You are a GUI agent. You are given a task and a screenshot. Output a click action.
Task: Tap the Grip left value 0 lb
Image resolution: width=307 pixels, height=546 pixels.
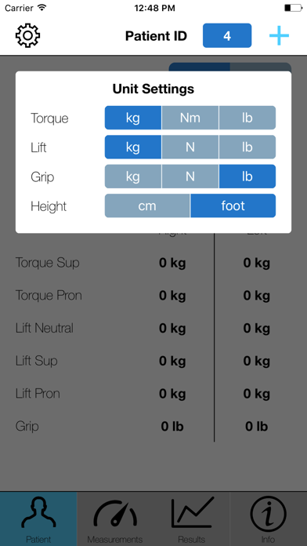click(x=257, y=427)
